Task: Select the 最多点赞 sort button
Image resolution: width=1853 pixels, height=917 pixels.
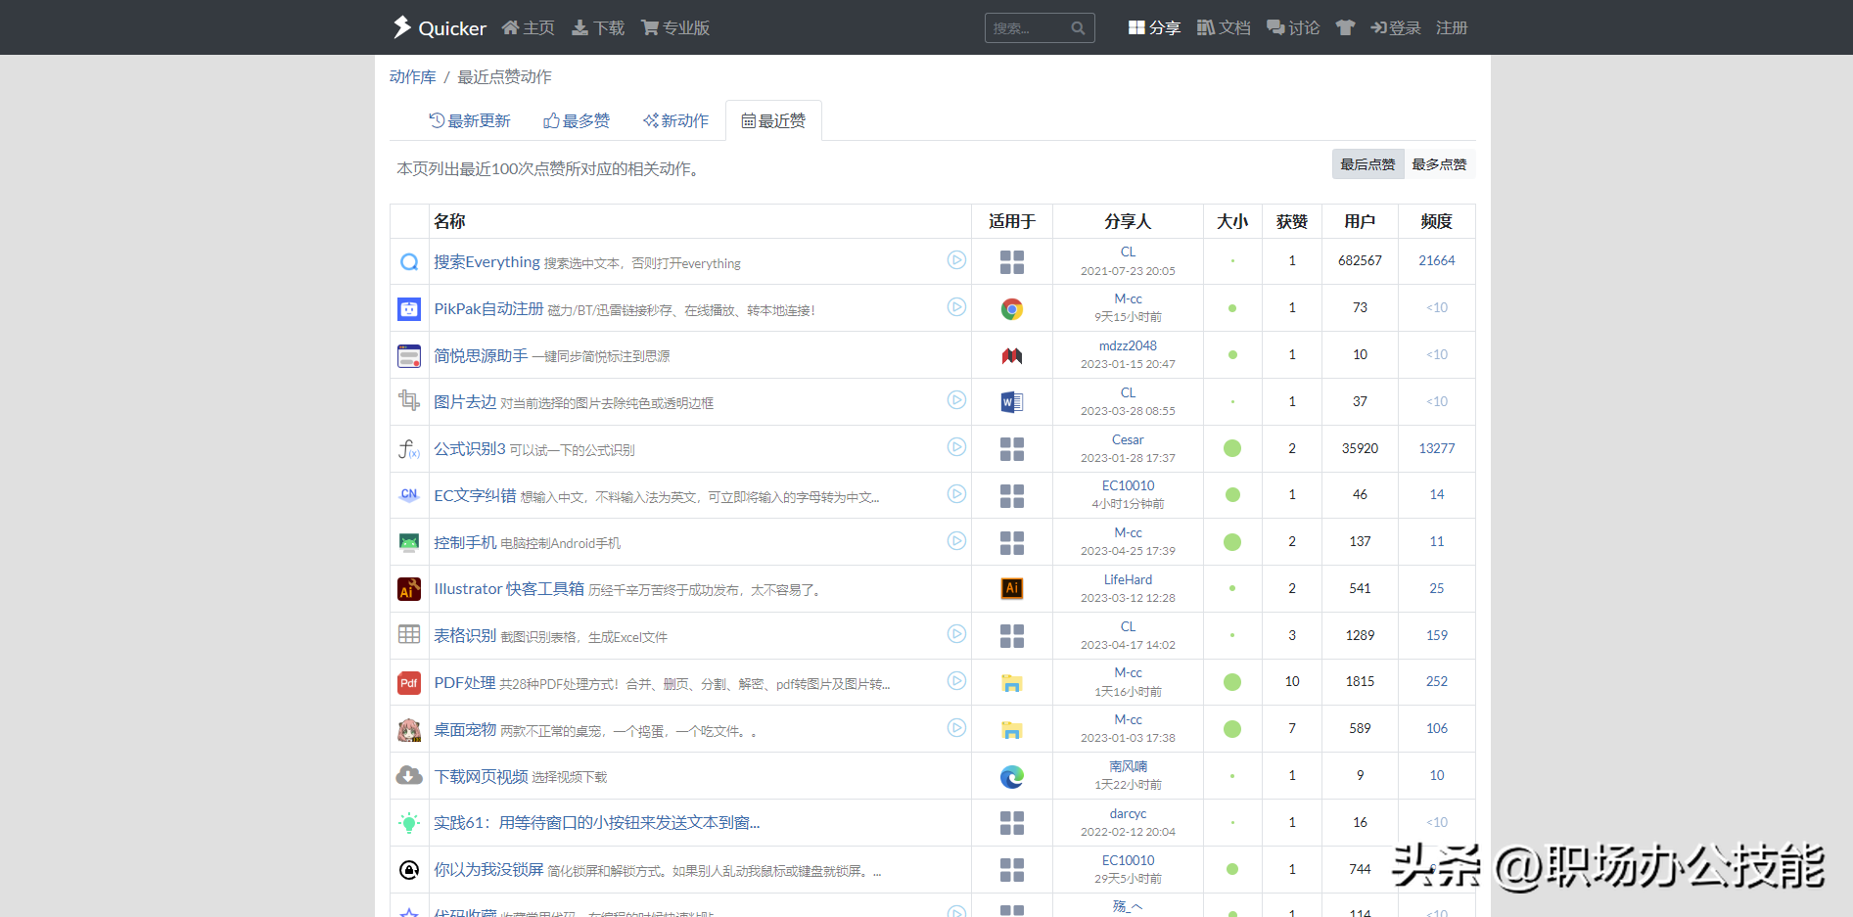Action: [x=1439, y=164]
